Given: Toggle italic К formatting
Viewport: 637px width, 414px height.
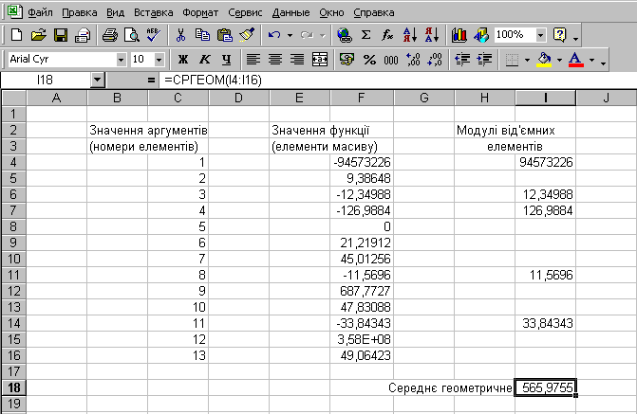Looking at the screenshot, I should coord(205,60).
